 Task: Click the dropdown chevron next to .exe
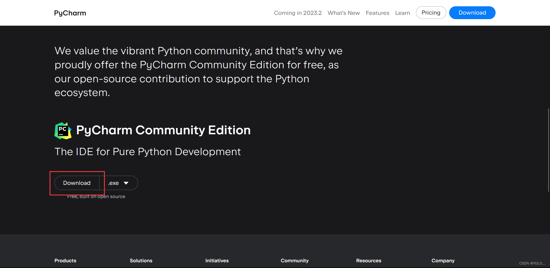pyautogui.click(x=126, y=183)
